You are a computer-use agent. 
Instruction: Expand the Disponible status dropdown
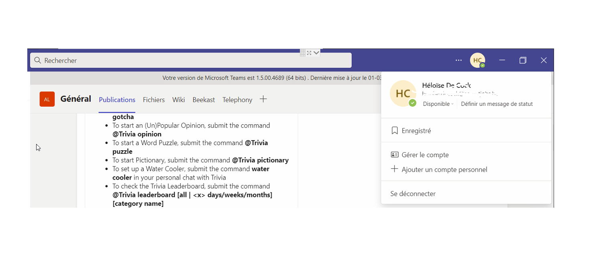(x=438, y=104)
